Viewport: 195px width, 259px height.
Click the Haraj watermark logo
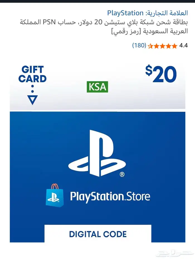pos(175,253)
